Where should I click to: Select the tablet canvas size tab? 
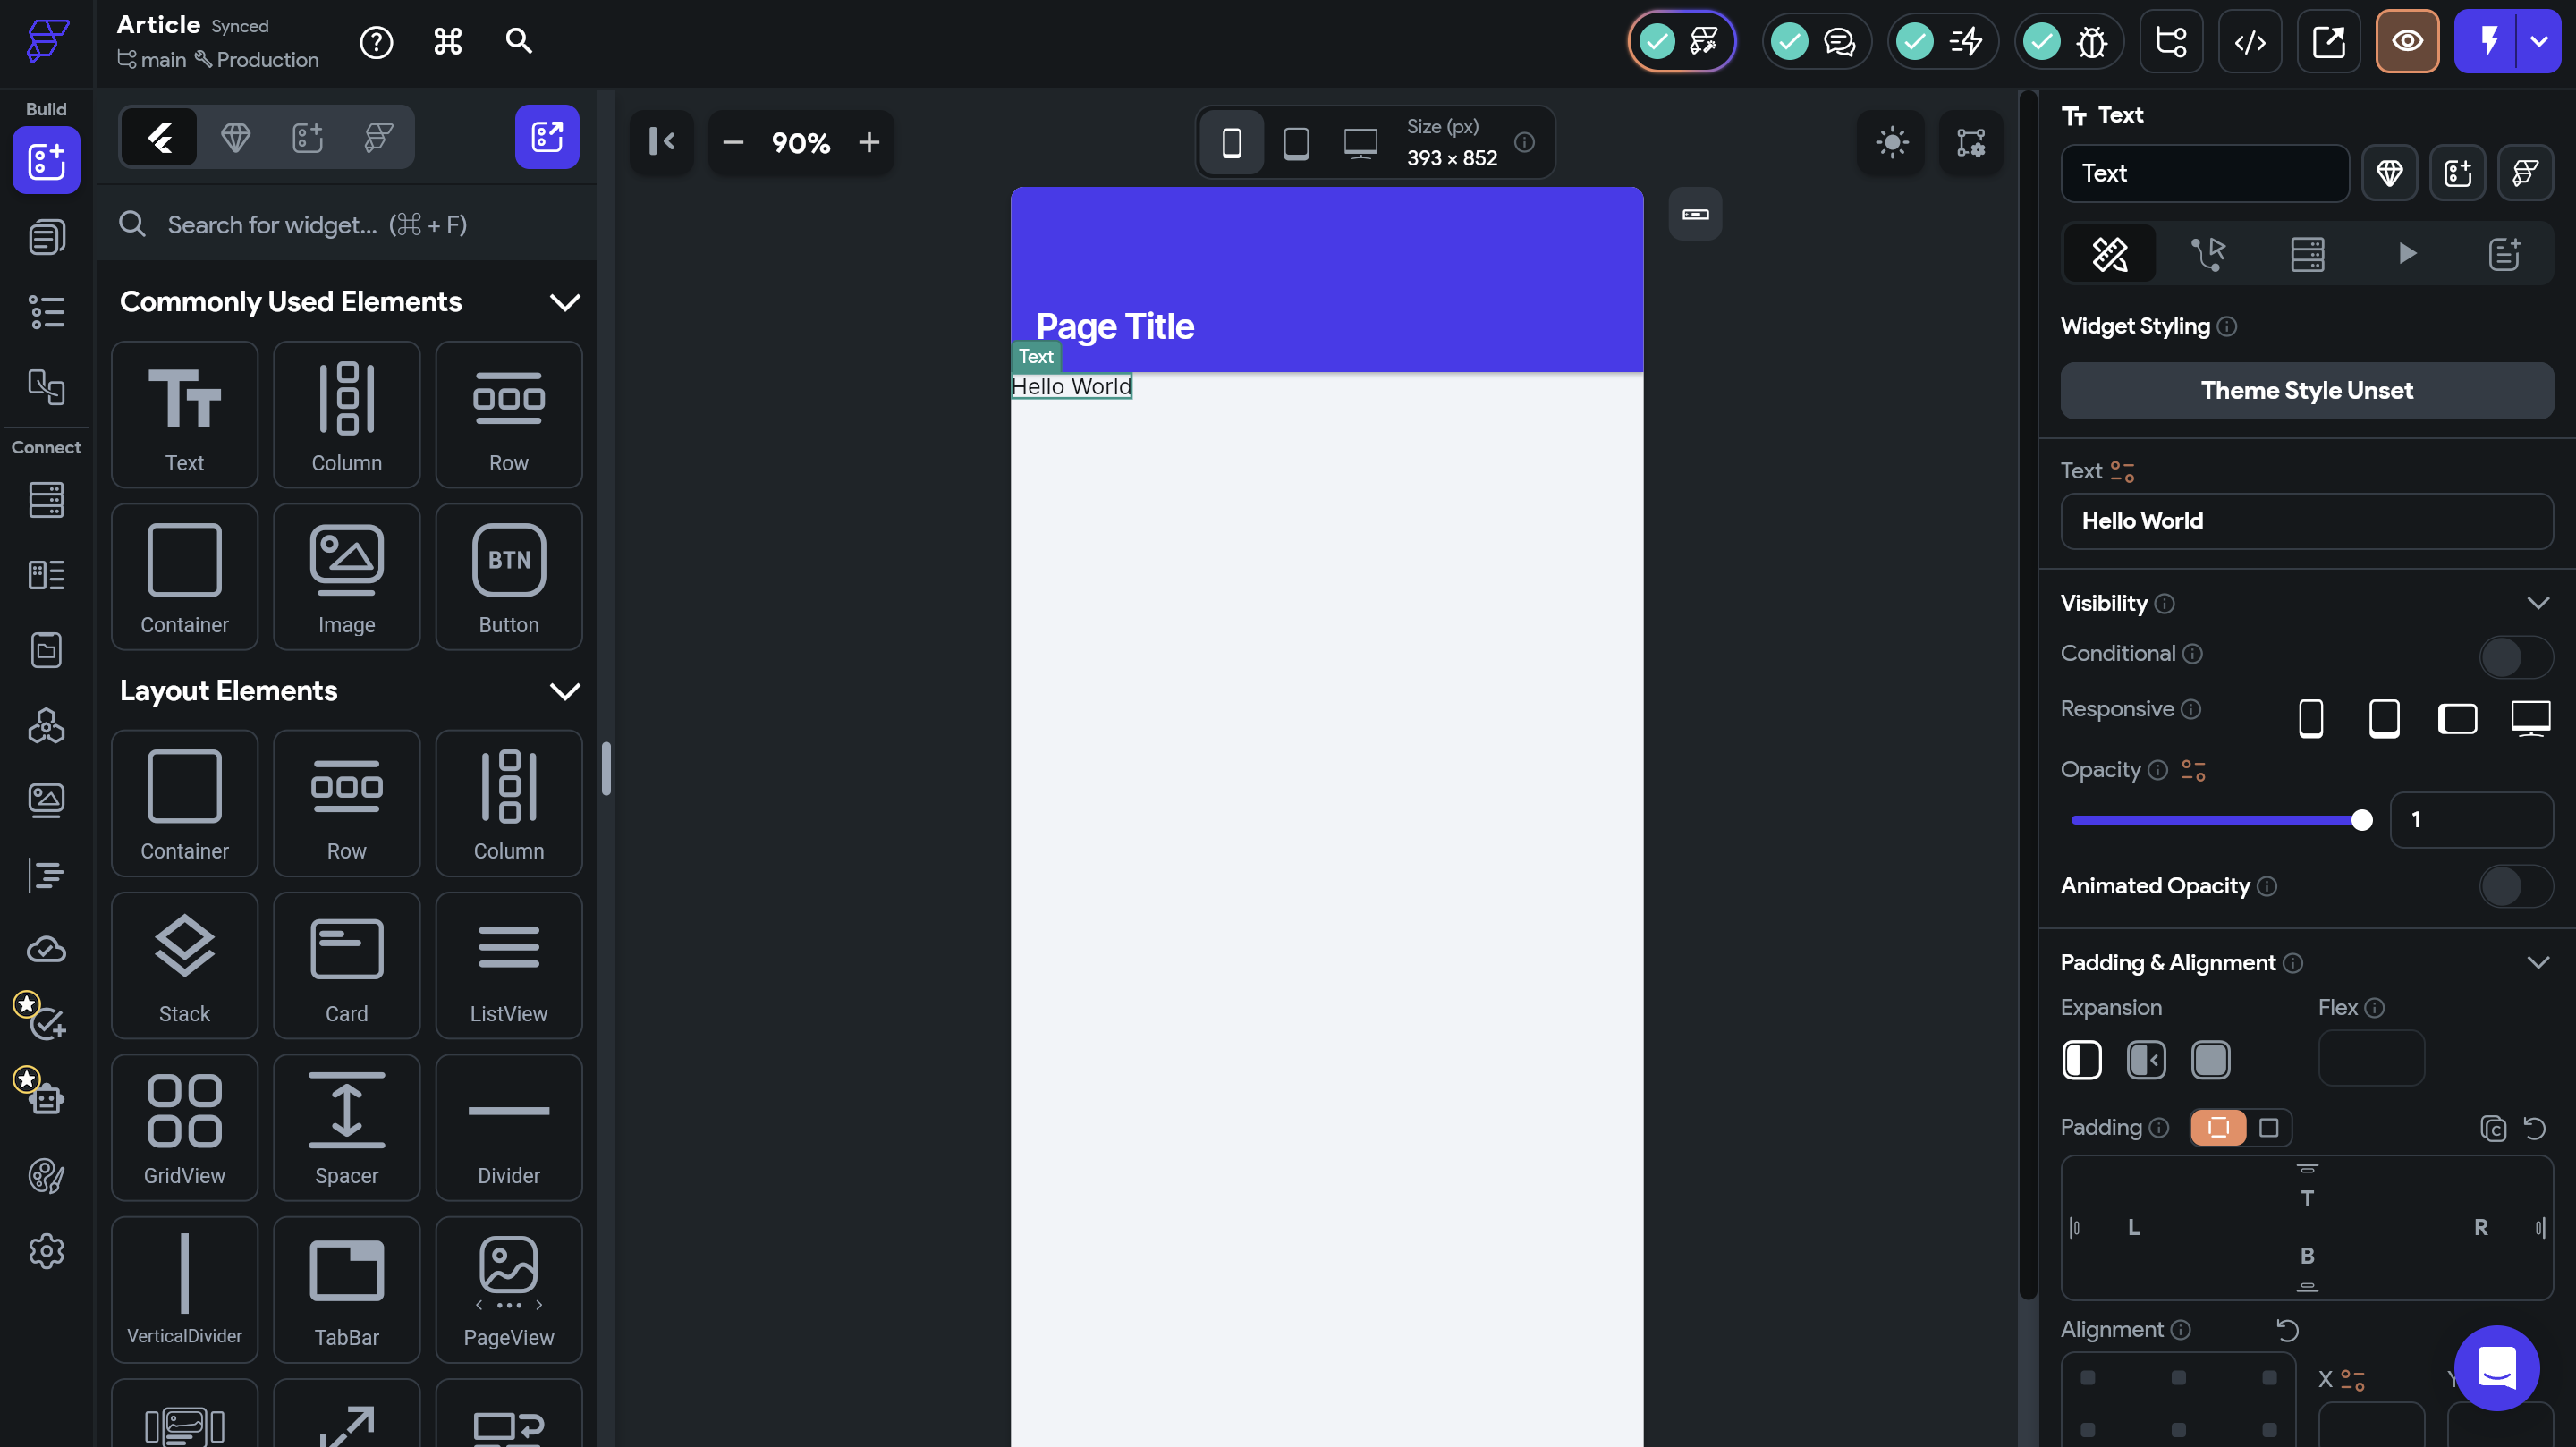[x=1296, y=143]
